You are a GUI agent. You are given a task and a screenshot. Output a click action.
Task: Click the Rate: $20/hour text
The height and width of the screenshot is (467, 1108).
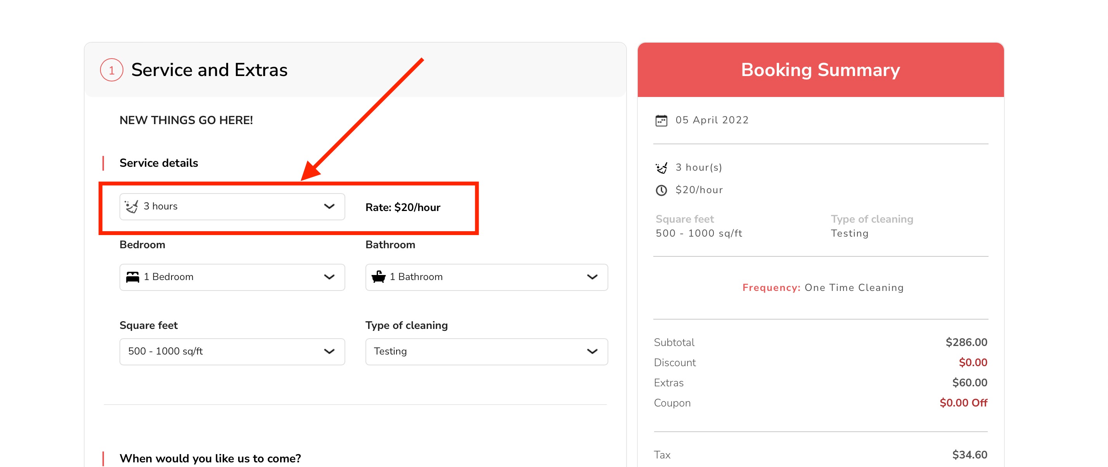[403, 207]
